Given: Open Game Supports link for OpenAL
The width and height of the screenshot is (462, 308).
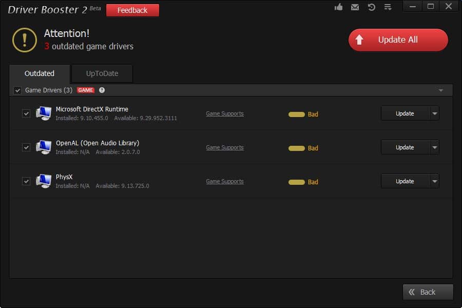Looking at the screenshot, I should tap(225, 147).
